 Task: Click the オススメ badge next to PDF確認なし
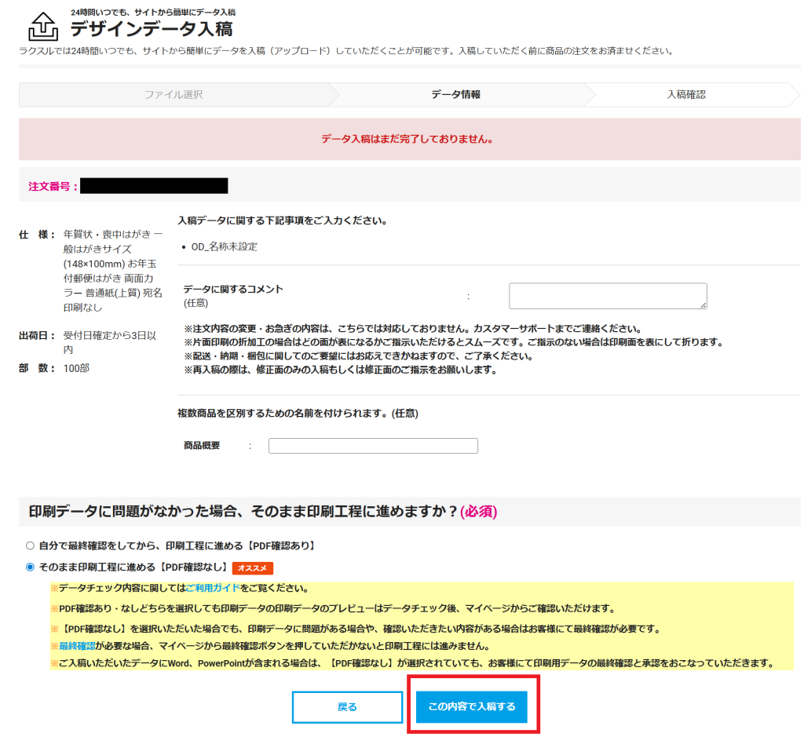coord(252,567)
